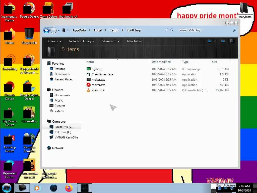
Task: Click the Peggle Deluxe desktop icon
Action: coord(29,10)
